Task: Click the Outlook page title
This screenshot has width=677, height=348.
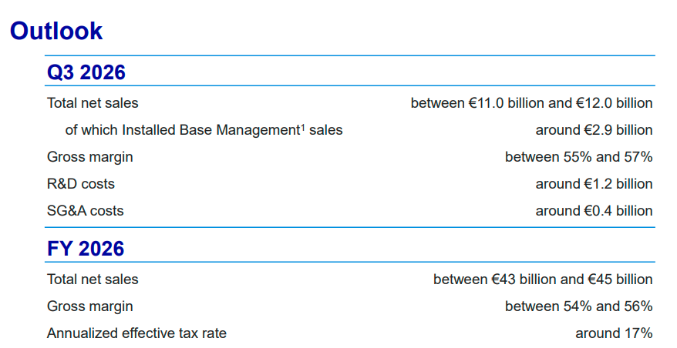Action: coord(56,31)
